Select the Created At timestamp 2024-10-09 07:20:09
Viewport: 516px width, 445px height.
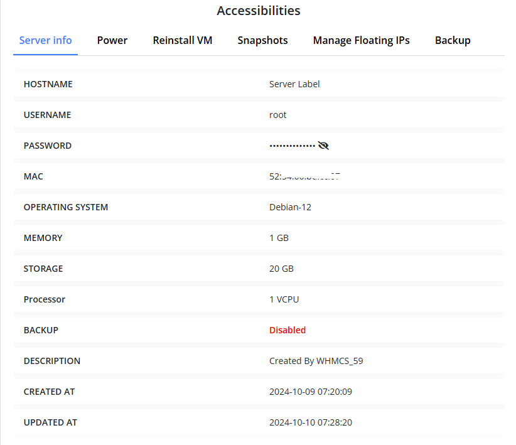click(x=310, y=392)
